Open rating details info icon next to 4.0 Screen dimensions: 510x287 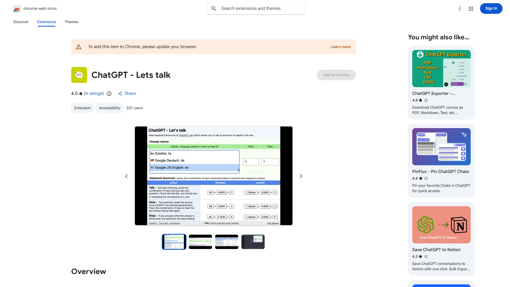[x=109, y=94]
